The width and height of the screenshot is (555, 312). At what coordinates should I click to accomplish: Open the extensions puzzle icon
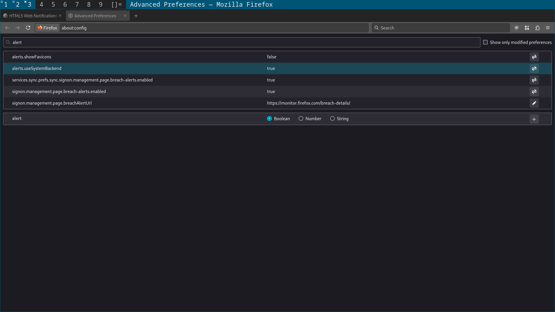pyautogui.click(x=537, y=28)
